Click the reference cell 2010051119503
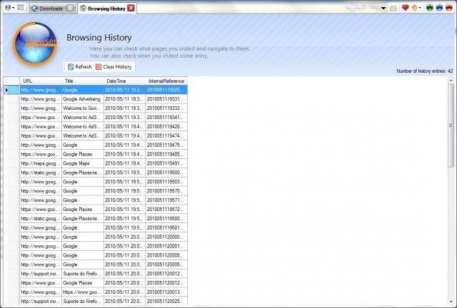This screenshot has width=457, height=308. (166, 182)
